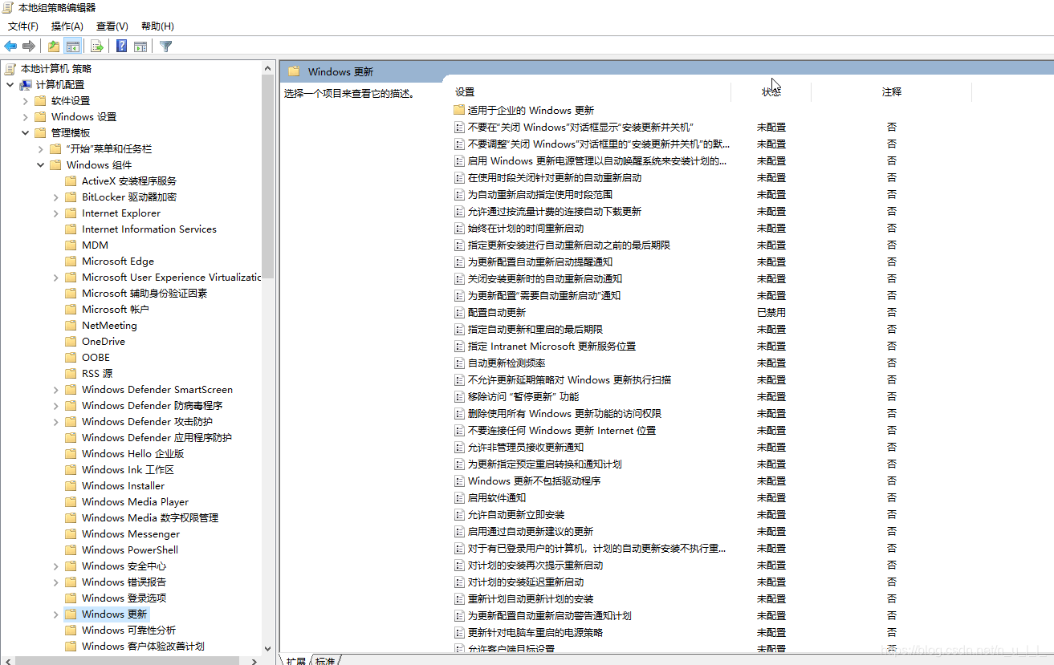This screenshot has height=665, width=1054.
Task: Switch to the 标准 tab
Action: click(x=326, y=660)
